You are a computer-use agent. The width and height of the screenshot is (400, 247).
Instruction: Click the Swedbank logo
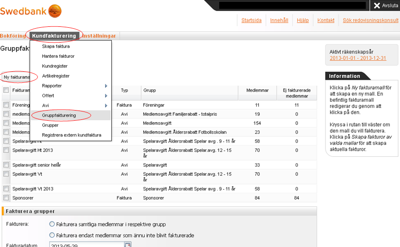click(31, 11)
